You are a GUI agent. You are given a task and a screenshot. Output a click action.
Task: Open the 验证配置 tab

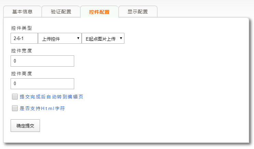tap(61, 12)
